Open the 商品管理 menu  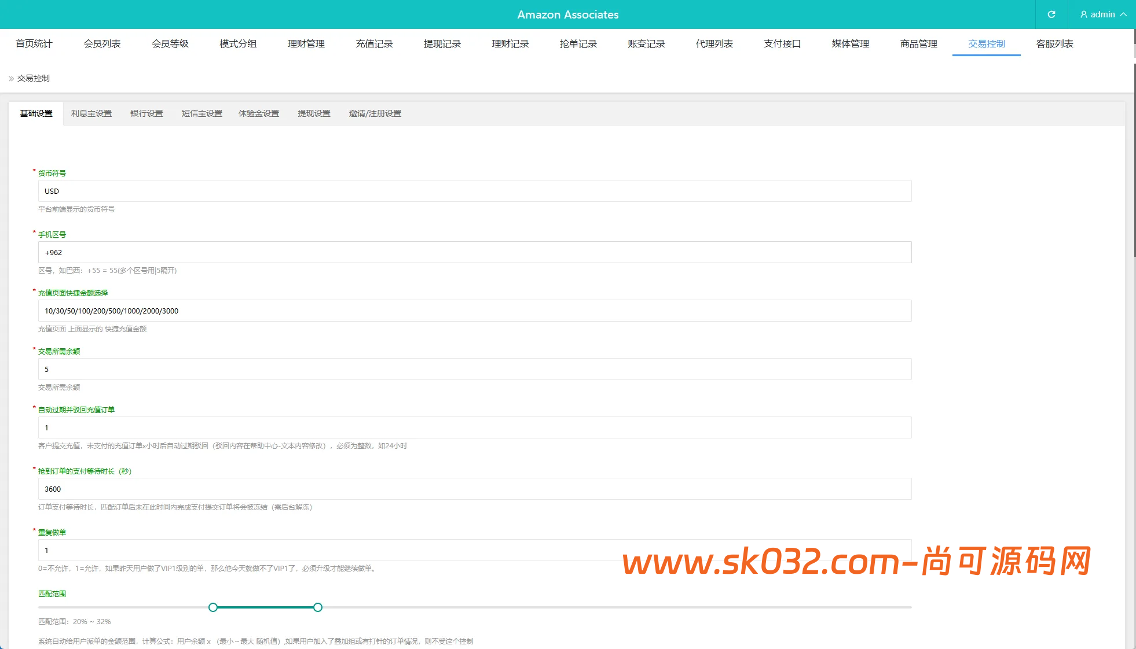pyautogui.click(x=918, y=44)
